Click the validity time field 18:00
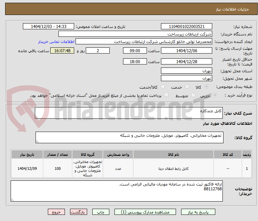 click(x=135, y=62)
